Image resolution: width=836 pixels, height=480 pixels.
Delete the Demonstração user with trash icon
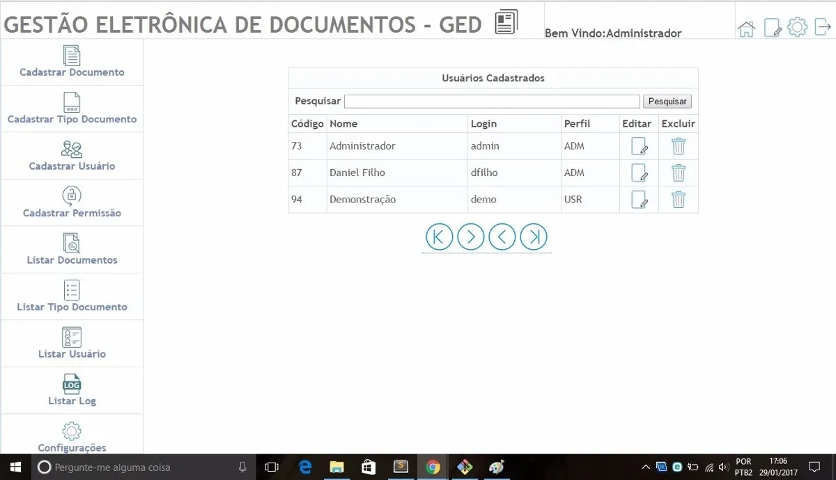[679, 200]
